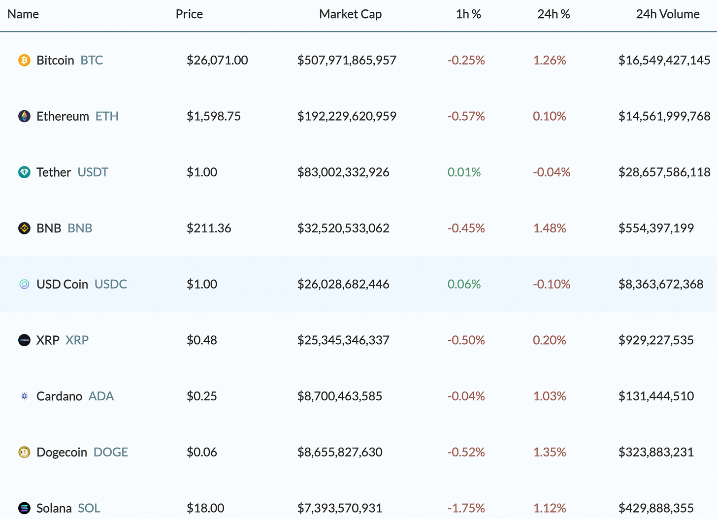This screenshot has height=519, width=717.
Task: Open the USD Coin name link
Action: coord(62,284)
